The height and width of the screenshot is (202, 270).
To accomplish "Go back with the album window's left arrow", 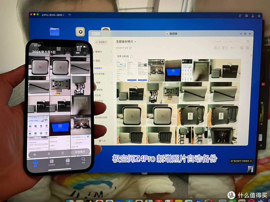I will pyautogui.click(x=94, y=34).
